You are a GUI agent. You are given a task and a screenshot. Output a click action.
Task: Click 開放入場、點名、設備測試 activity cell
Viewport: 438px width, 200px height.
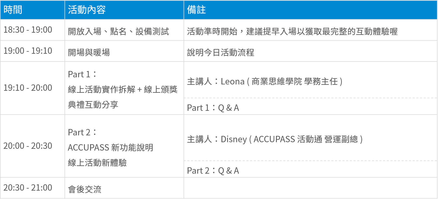point(118,31)
